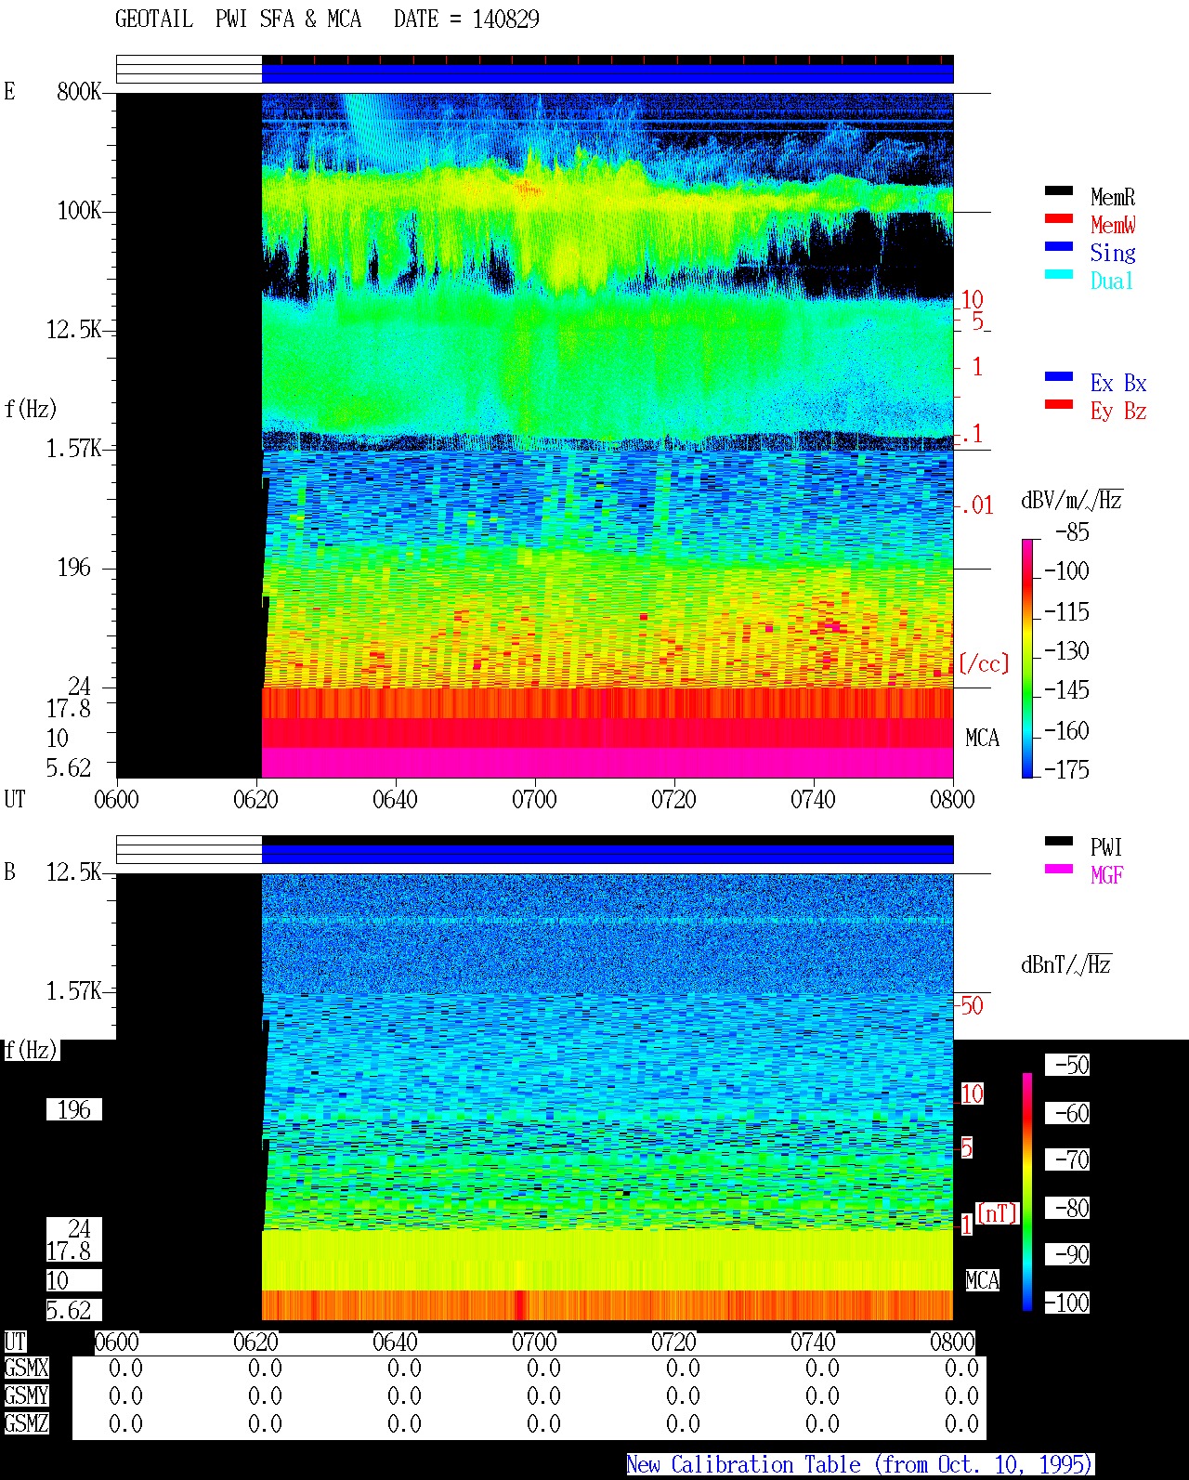Click the '12.5K' label on the B panel axis
The image size is (1189, 1480).
pyautogui.click(x=74, y=871)
